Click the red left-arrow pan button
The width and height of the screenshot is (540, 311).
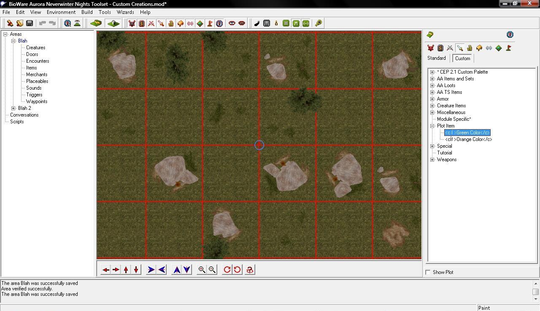105,270
